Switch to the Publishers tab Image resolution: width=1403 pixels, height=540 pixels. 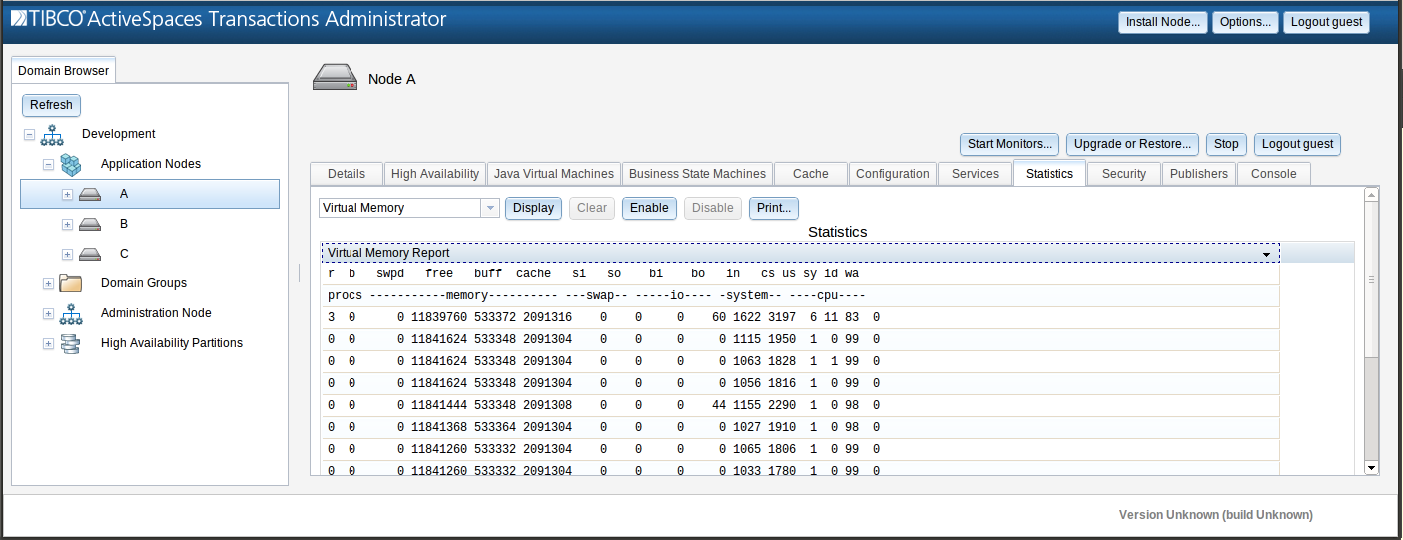click(1199, 174)
